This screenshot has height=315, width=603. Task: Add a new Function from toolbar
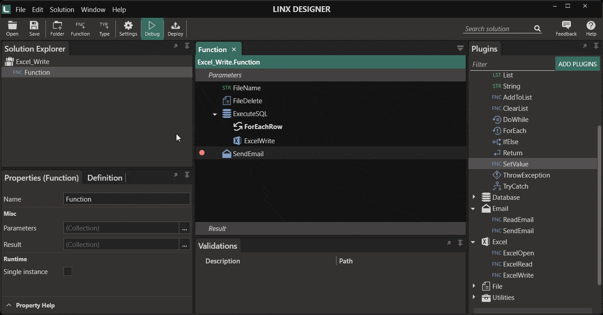(80, 28)
